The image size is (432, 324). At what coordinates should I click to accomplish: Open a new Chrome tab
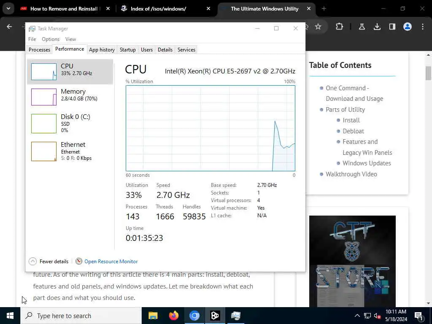pos(324,9)
